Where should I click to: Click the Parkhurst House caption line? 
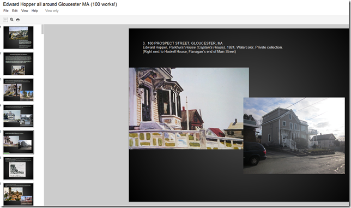[213, 47]
